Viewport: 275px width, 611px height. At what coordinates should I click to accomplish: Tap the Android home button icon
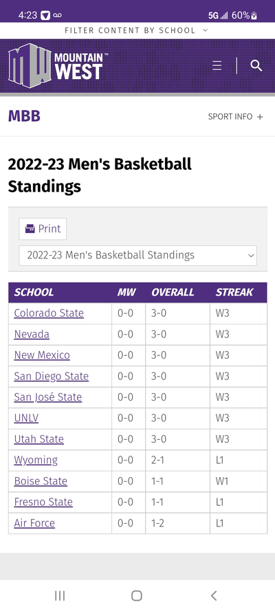coord(137,595)
